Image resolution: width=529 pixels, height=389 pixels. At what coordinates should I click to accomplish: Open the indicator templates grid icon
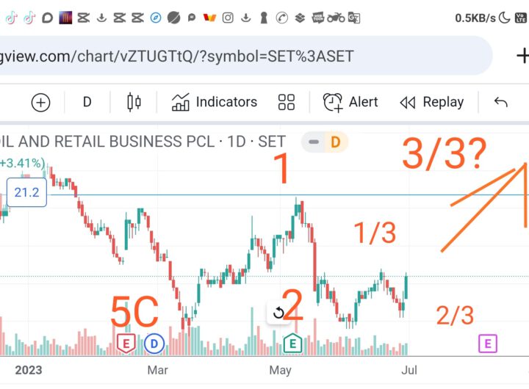click(286, 102)
